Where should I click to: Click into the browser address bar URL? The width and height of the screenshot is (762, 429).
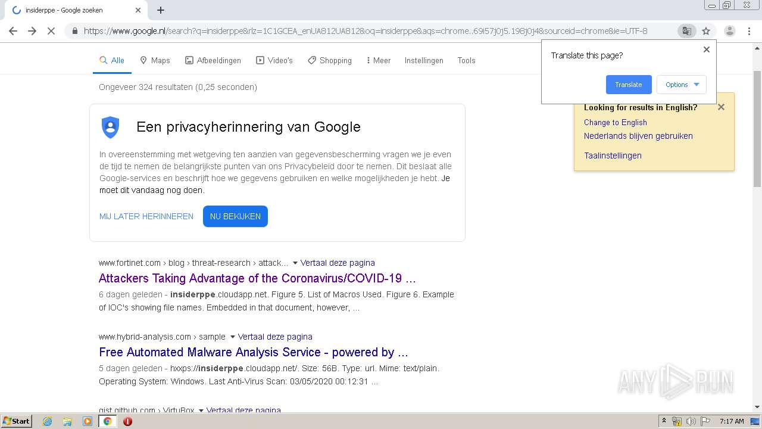coord(366,31)
